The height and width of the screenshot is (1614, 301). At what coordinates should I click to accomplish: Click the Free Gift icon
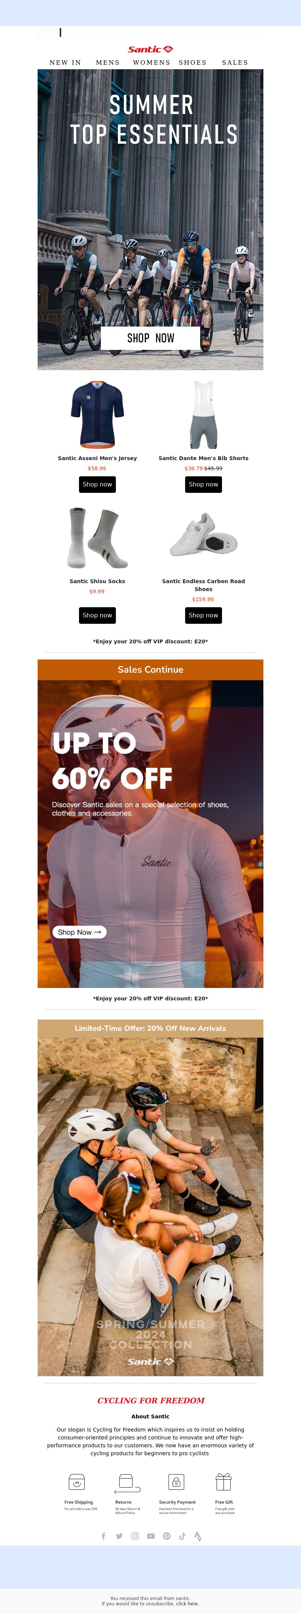(x=224, y=1482)
